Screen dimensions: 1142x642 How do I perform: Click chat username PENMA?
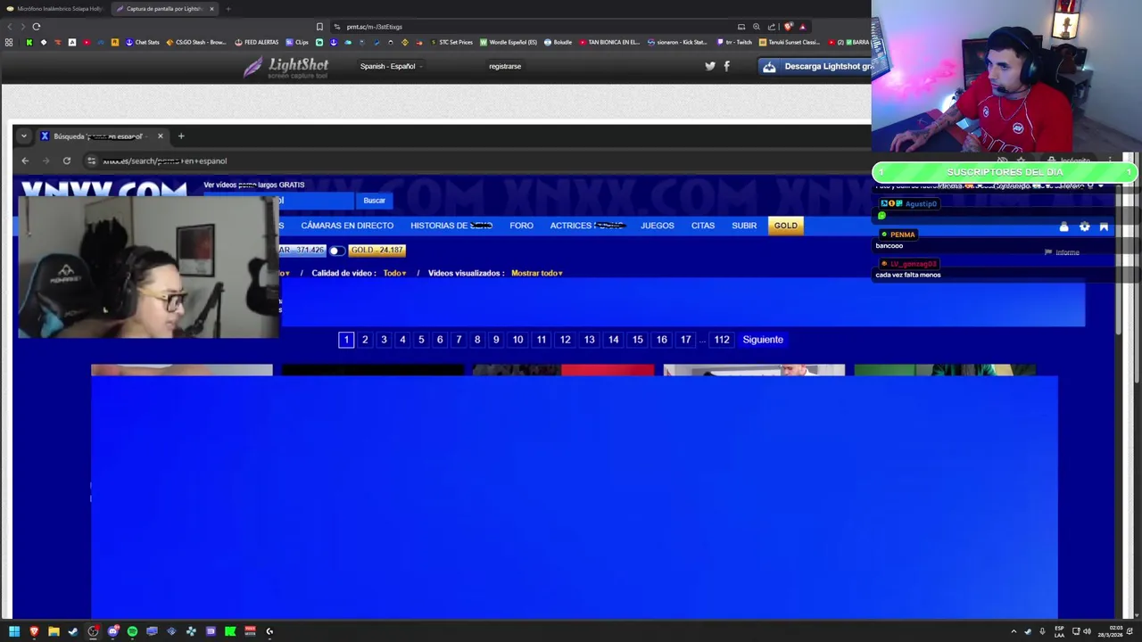point(902,235)
